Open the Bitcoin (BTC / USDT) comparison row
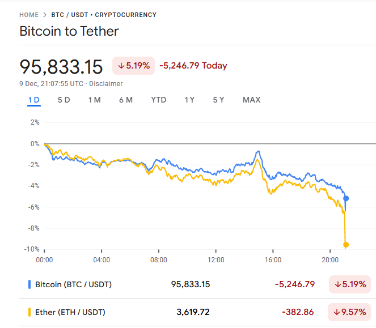This screenshot has height=328, width=376. pyautogui.click(x=74, y=284)
